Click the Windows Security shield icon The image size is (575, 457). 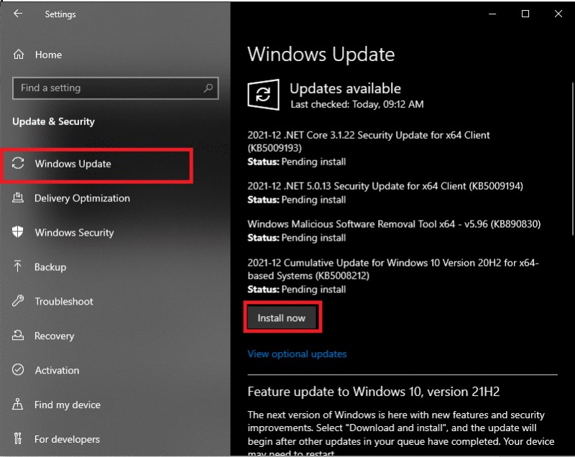coord(18,233)
